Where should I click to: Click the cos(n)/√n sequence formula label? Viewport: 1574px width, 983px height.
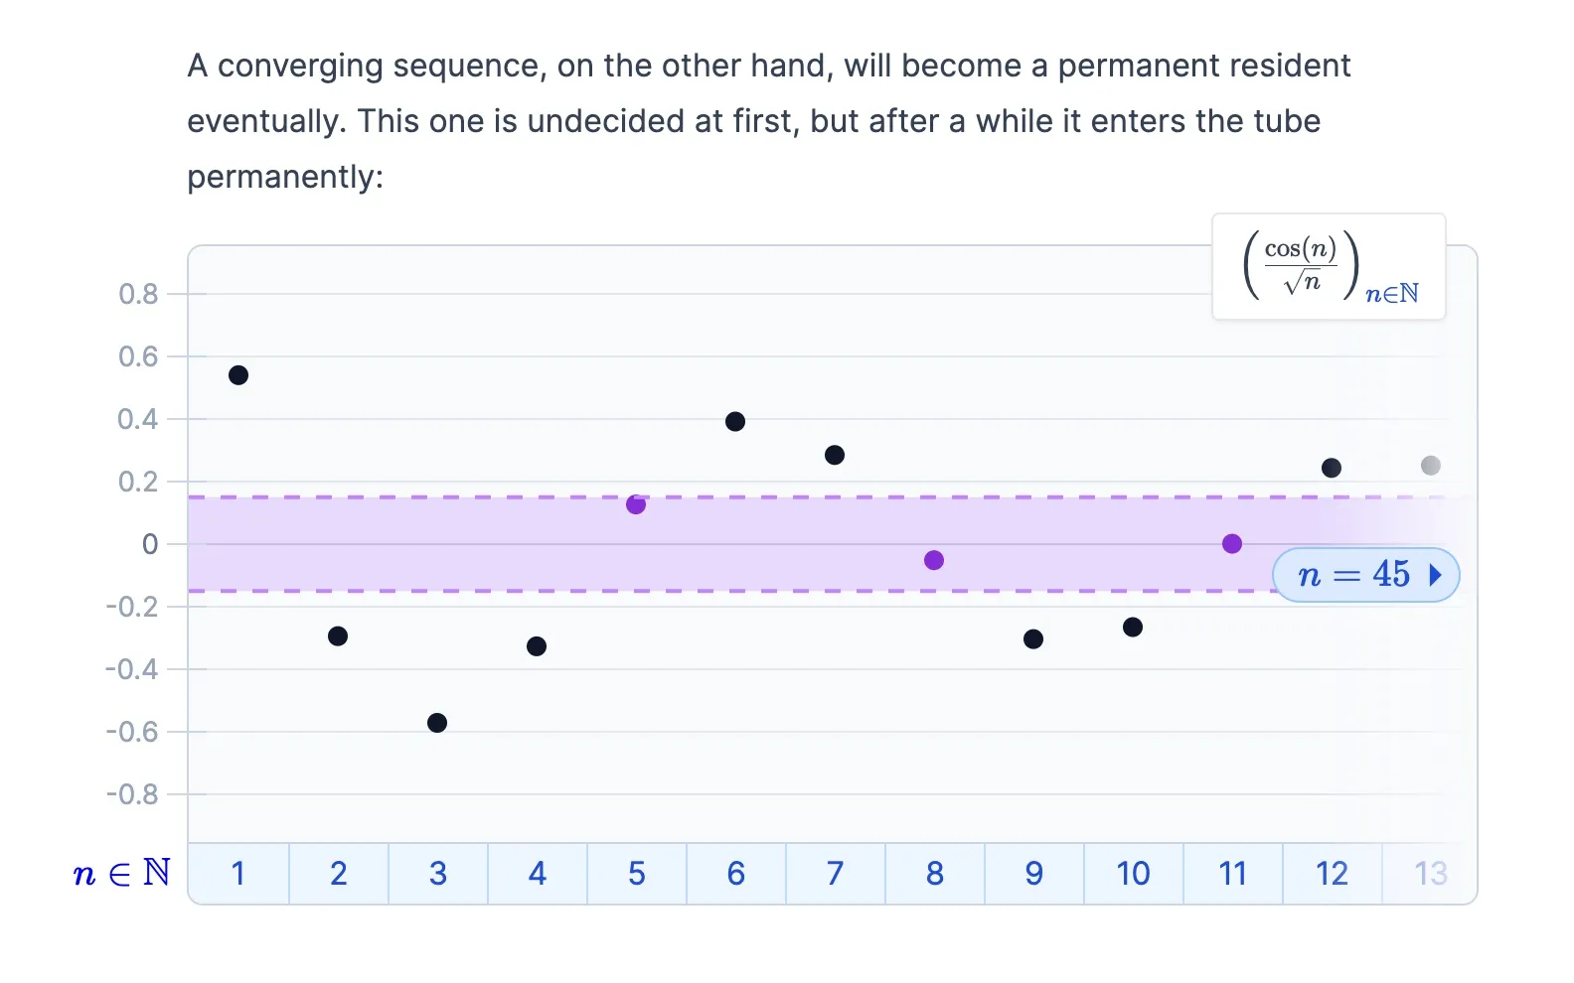tap(1330, 266)
